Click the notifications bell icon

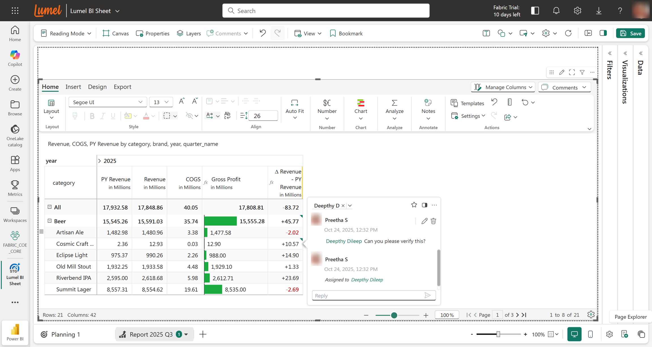pos(556,11)
